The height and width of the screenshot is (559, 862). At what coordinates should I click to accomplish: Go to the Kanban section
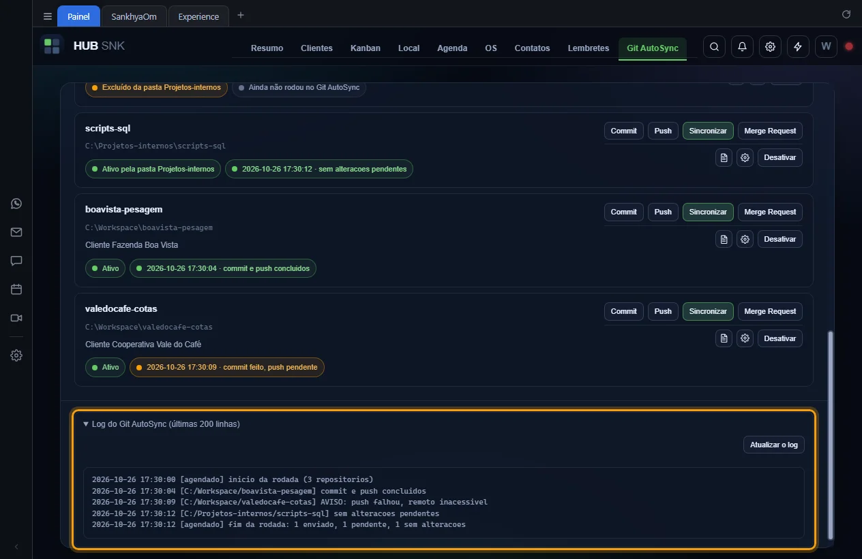(366, 48)
